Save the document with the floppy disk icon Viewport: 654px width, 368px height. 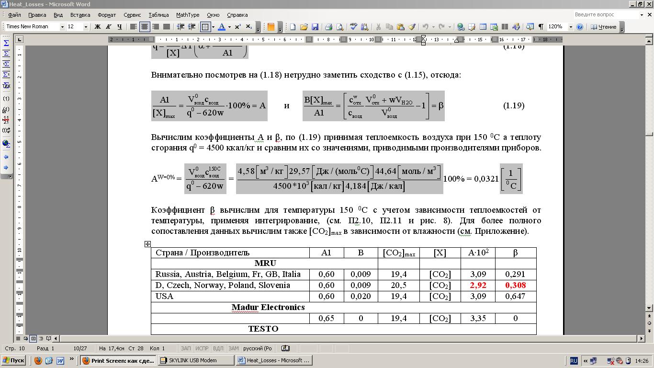(315, 27)
